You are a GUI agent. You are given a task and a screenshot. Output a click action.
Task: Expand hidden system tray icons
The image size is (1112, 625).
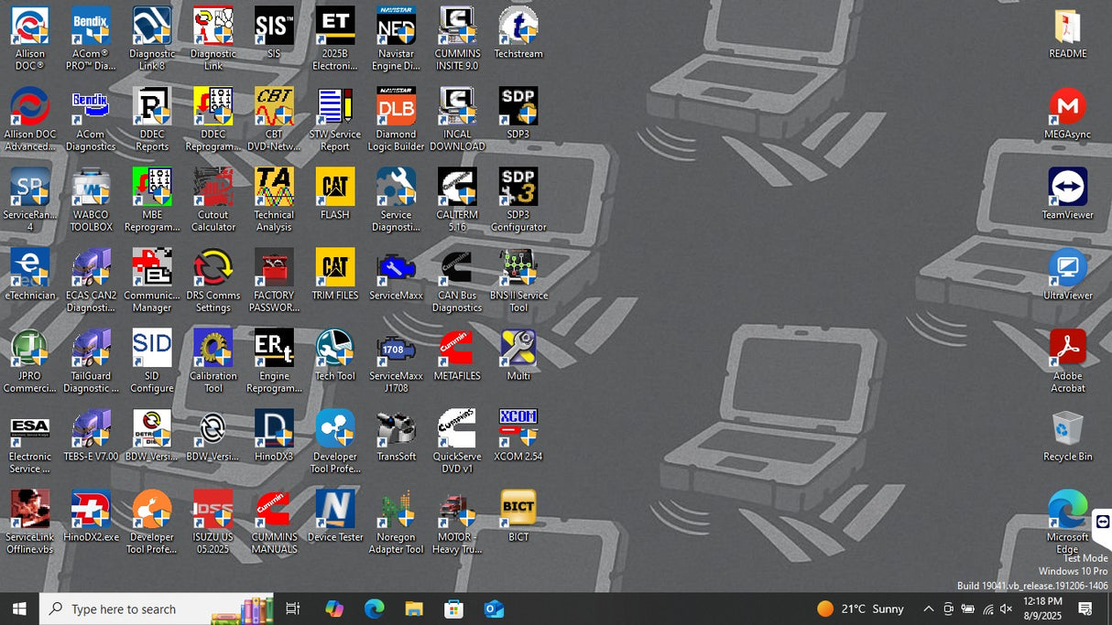[x=929, y=609]
